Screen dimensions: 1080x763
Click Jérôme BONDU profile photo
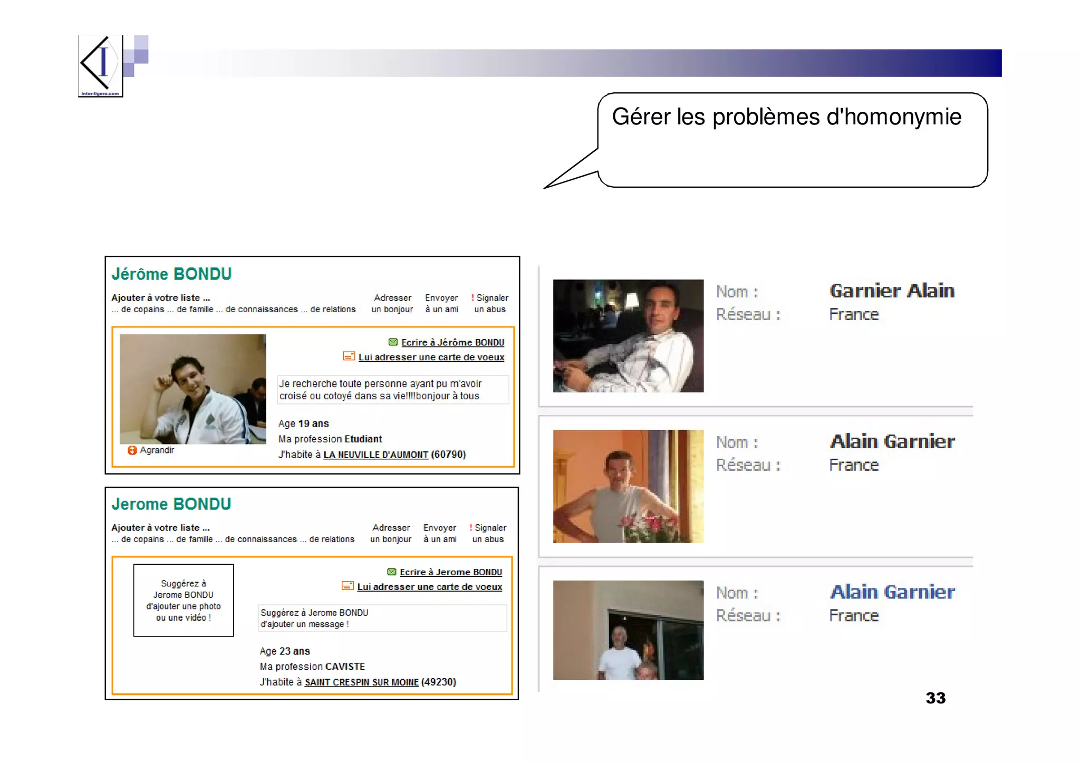coord(192,389)
